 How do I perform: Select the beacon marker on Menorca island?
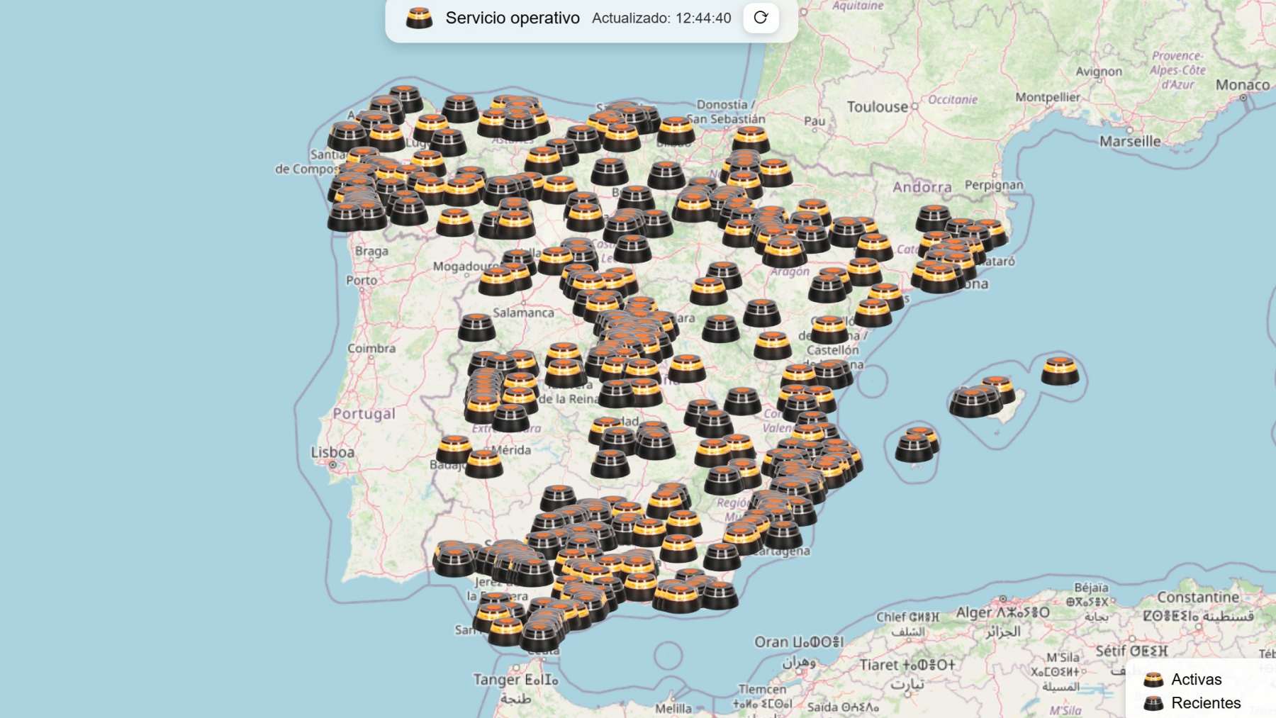coord(1060,371)
